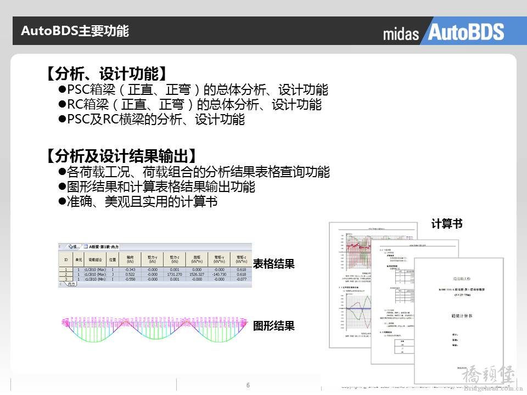Click the middle calculation report page

pyautogui.click(x=393, y=302)
